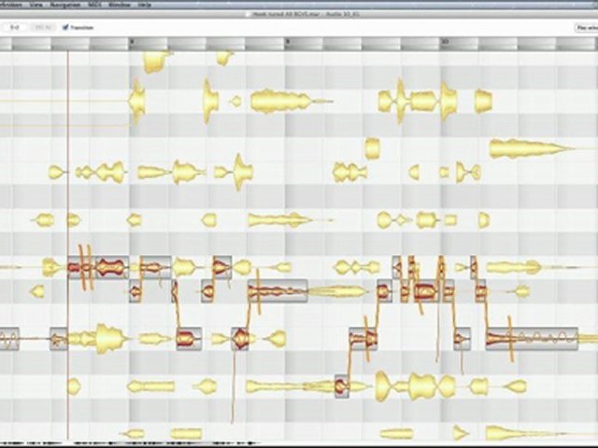The height and width of the screenshot is (448, 598).
Task: Open the Navigation menu
Action: click(64, 5)
